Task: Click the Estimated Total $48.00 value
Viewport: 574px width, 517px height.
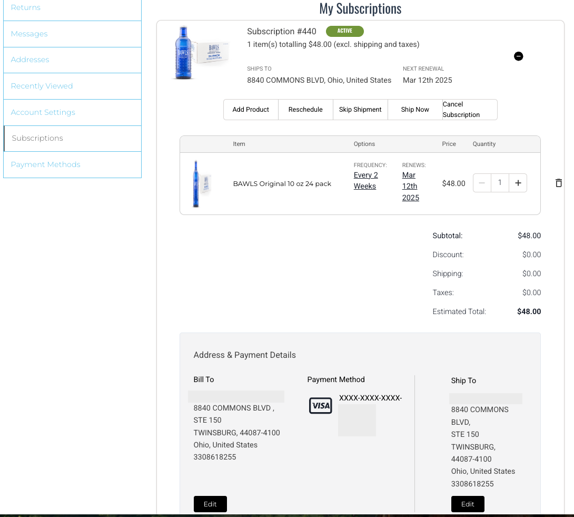Action: (x=529, y=311)
